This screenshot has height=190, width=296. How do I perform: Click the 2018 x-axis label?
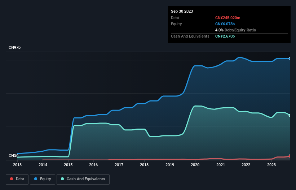coord(144,165)
